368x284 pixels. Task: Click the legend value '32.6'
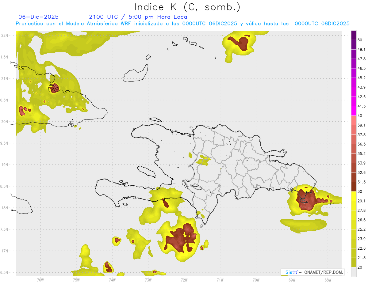(362, 172)
